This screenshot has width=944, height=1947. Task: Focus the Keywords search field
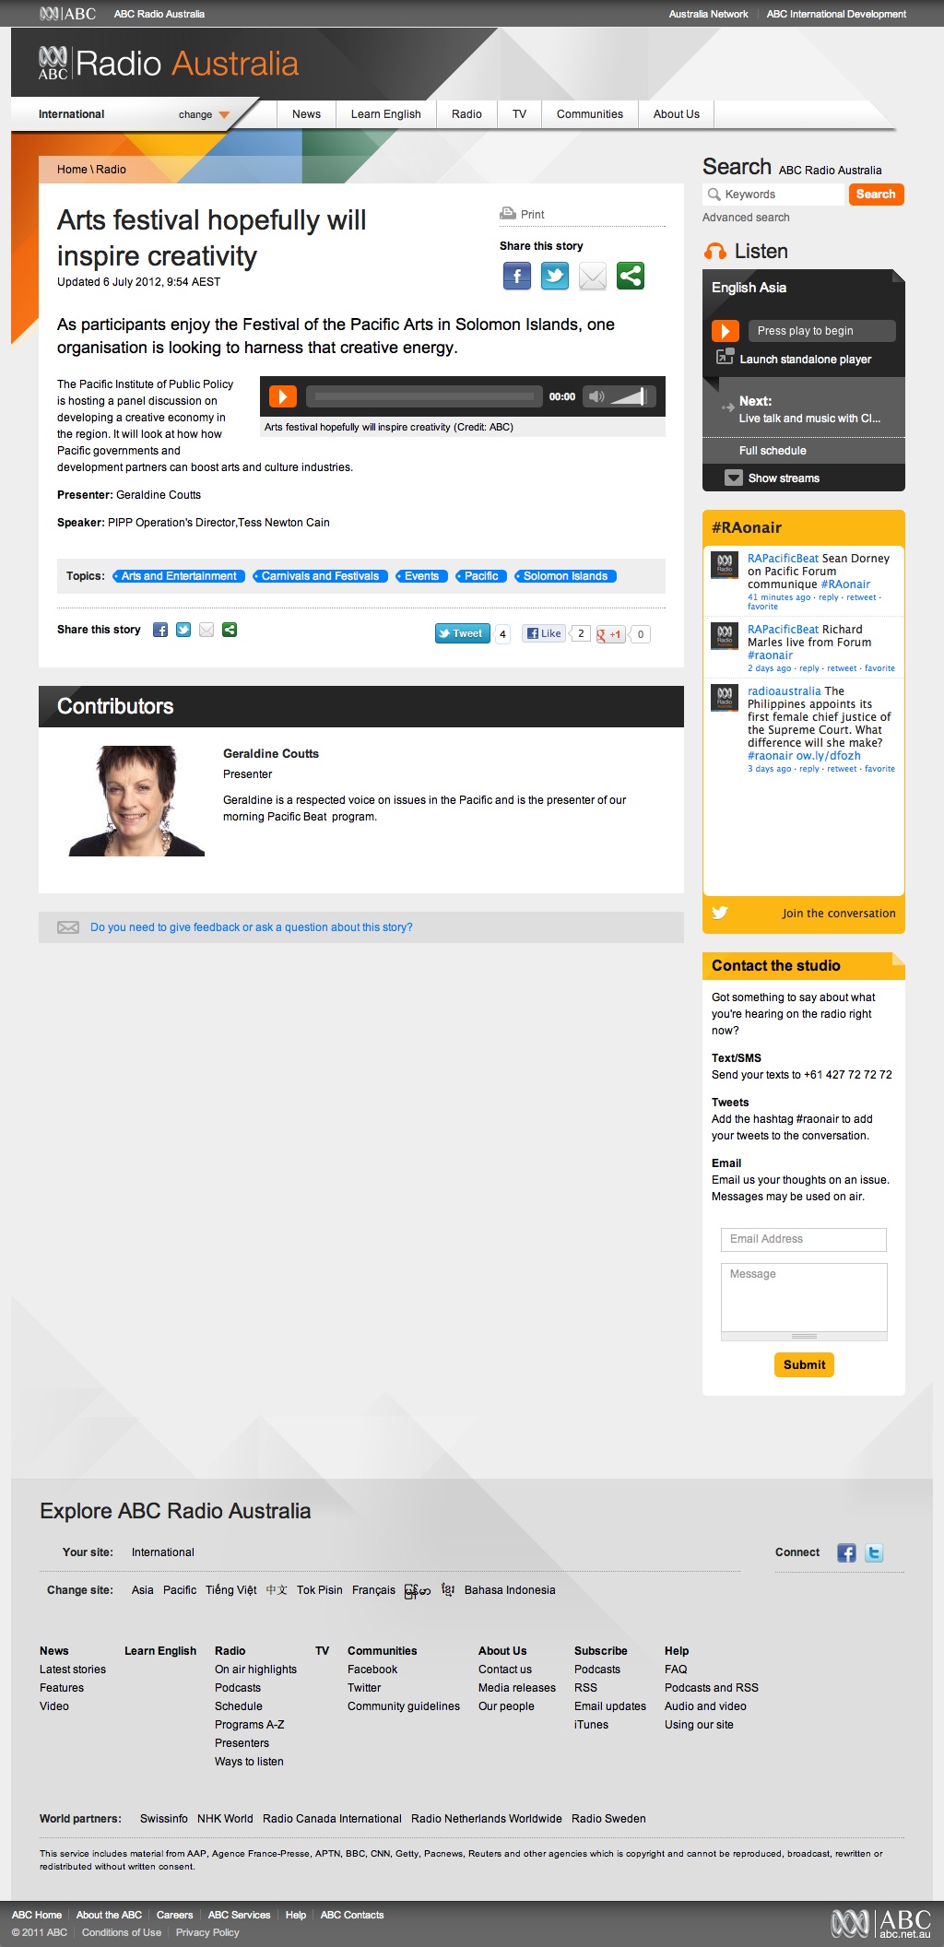773,195
